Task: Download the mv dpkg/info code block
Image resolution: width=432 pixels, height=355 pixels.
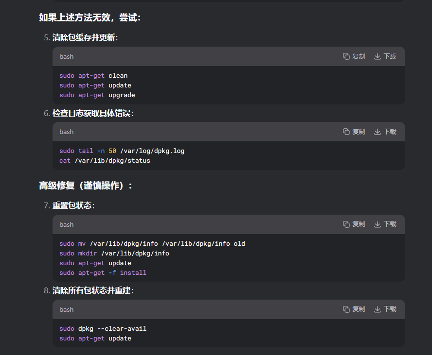Action: coord(385,224)
